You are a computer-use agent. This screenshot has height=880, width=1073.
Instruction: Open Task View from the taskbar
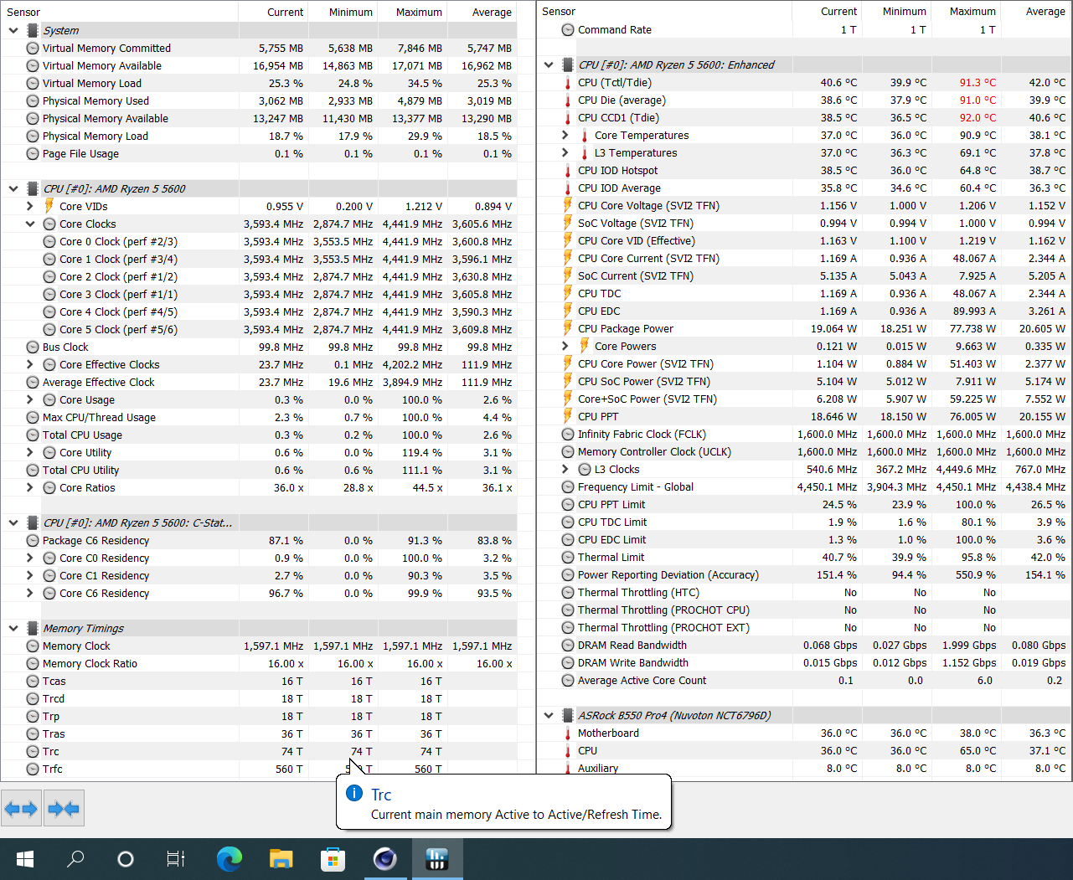click(175, 859)
